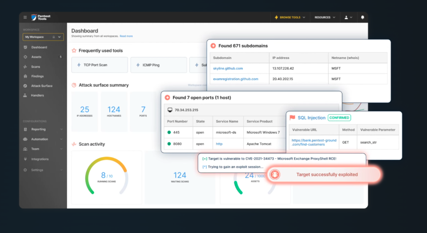
Task: Expand the Automation chevron
Action: pos(61,139)
